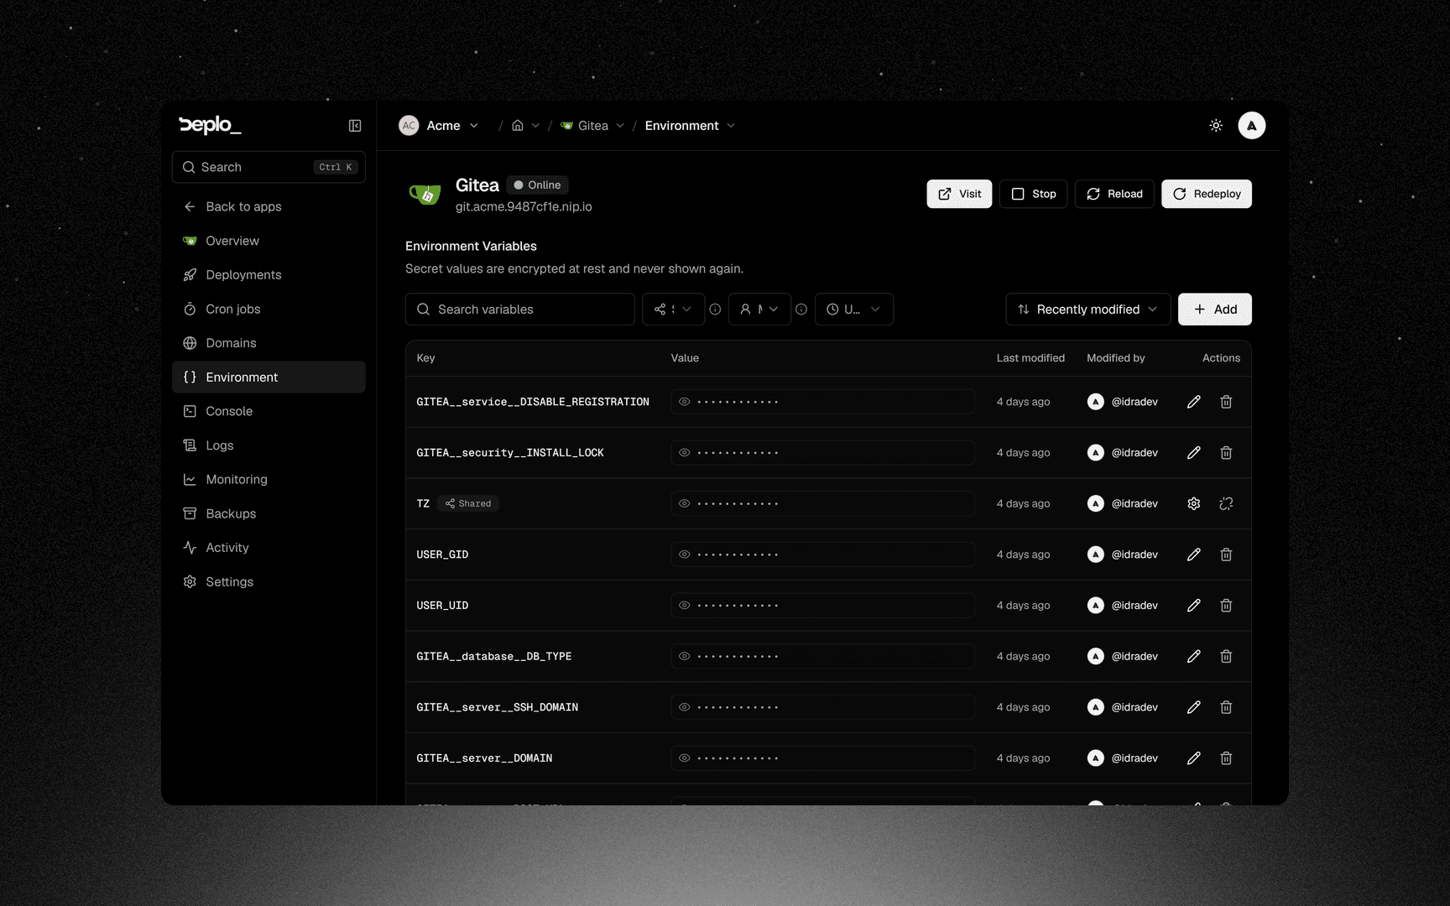
Task: Edit GITEA__service__DISABLE_REGISTRATION with pencil icon
Action: click(x=1193, y=402)
